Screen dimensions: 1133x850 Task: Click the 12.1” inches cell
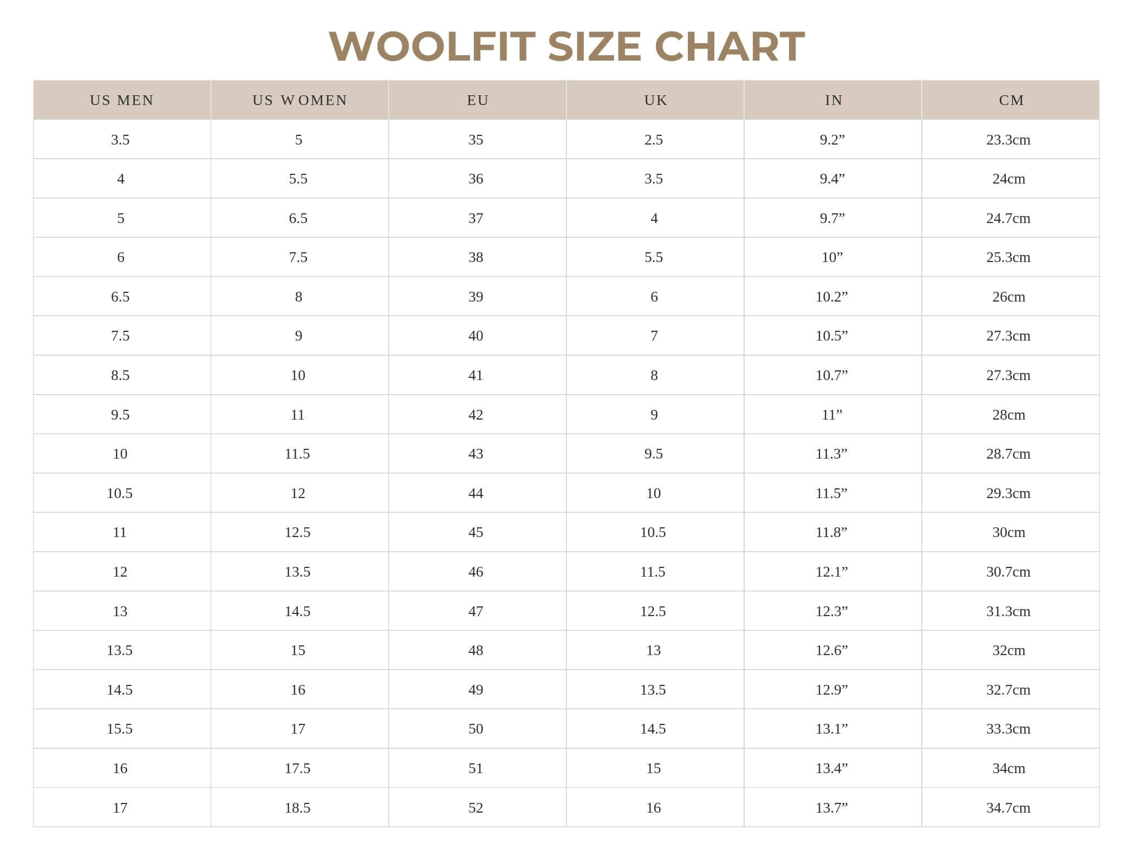click(831, 572)
